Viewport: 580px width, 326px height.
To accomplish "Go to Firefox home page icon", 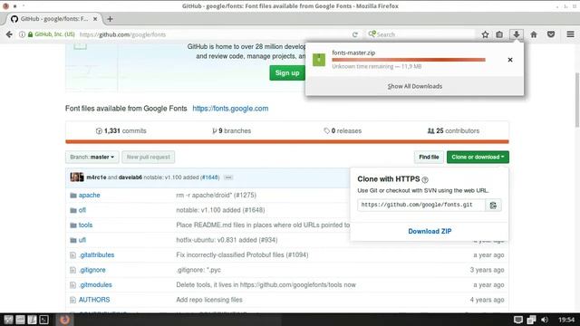I will pos(534,34).
